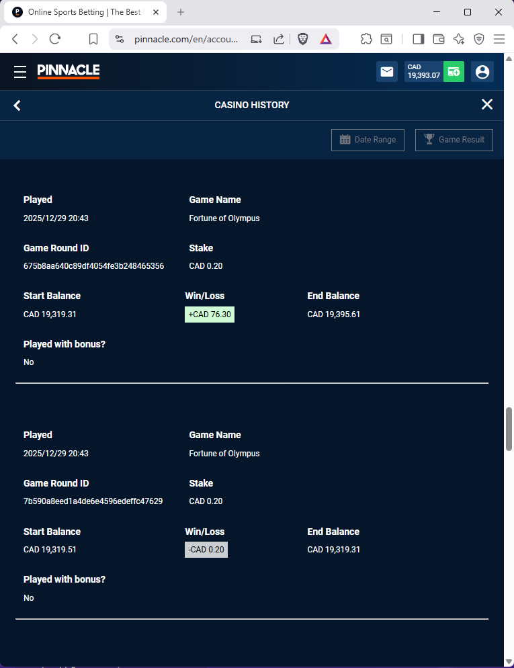Click the Brave Shields lion icon
Screen dimensions: 514x668
click(x=303, y=39)
